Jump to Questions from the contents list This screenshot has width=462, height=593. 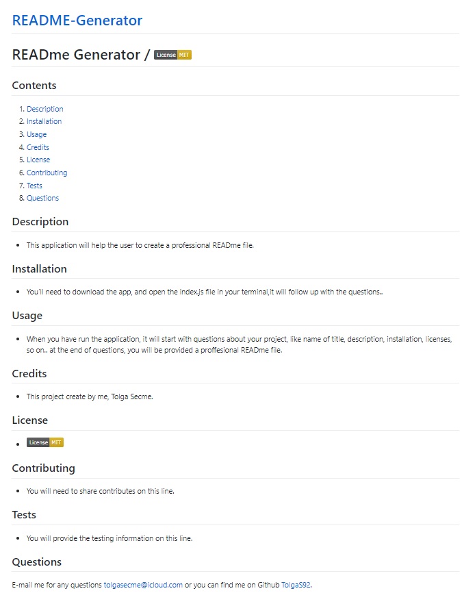point(42,198)
